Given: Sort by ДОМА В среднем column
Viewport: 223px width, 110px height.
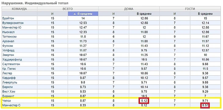Looking at the screenshot, I should (144, 14).
